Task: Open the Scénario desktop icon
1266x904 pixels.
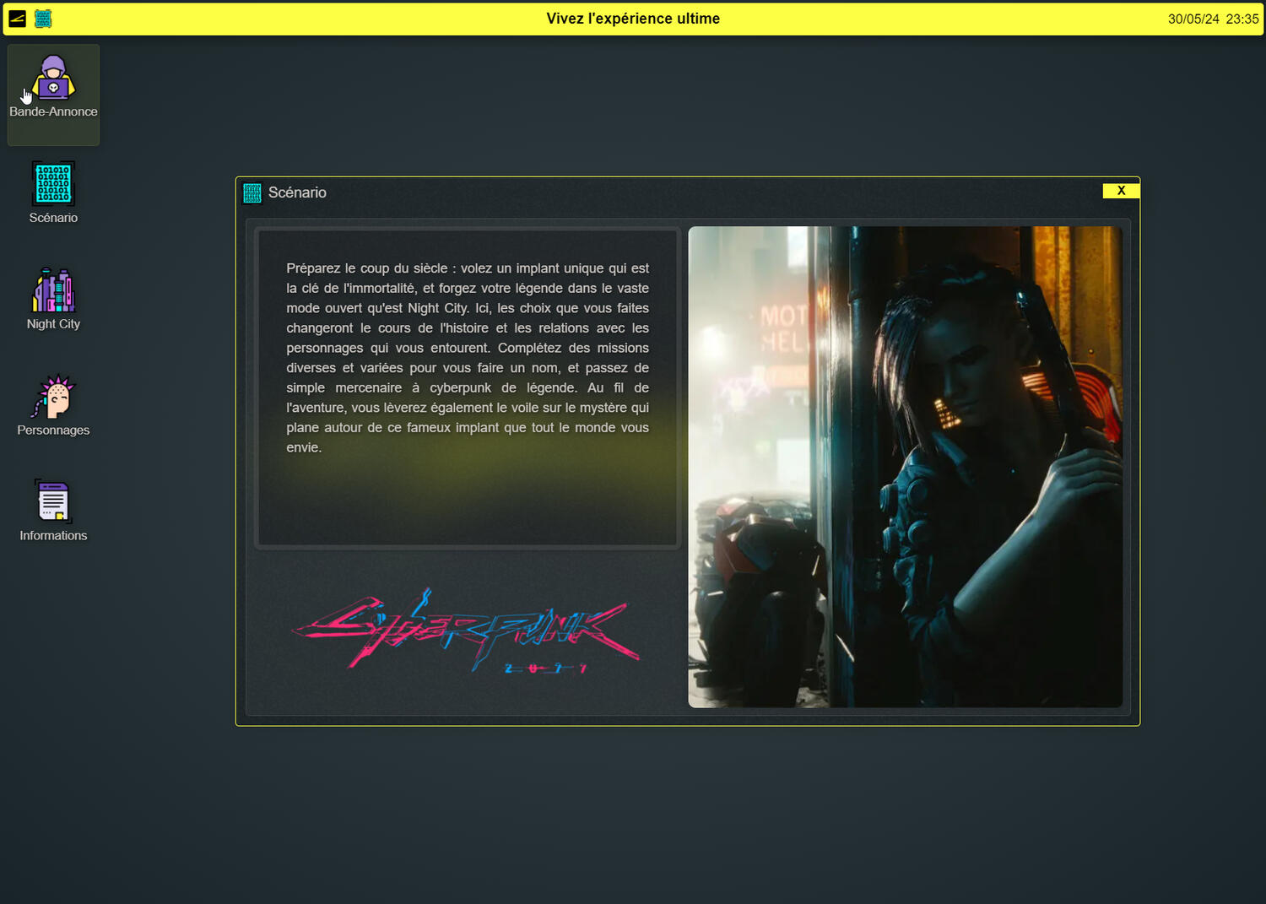Action: [x=53, y=193]
